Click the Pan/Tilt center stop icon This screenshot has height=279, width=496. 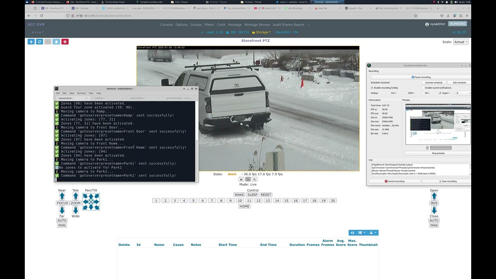pos(91,202)
